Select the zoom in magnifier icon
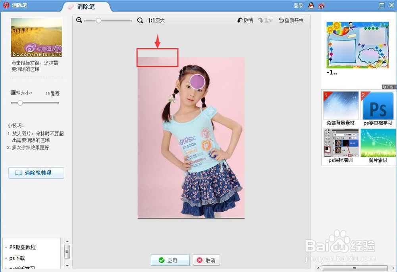 140,20
